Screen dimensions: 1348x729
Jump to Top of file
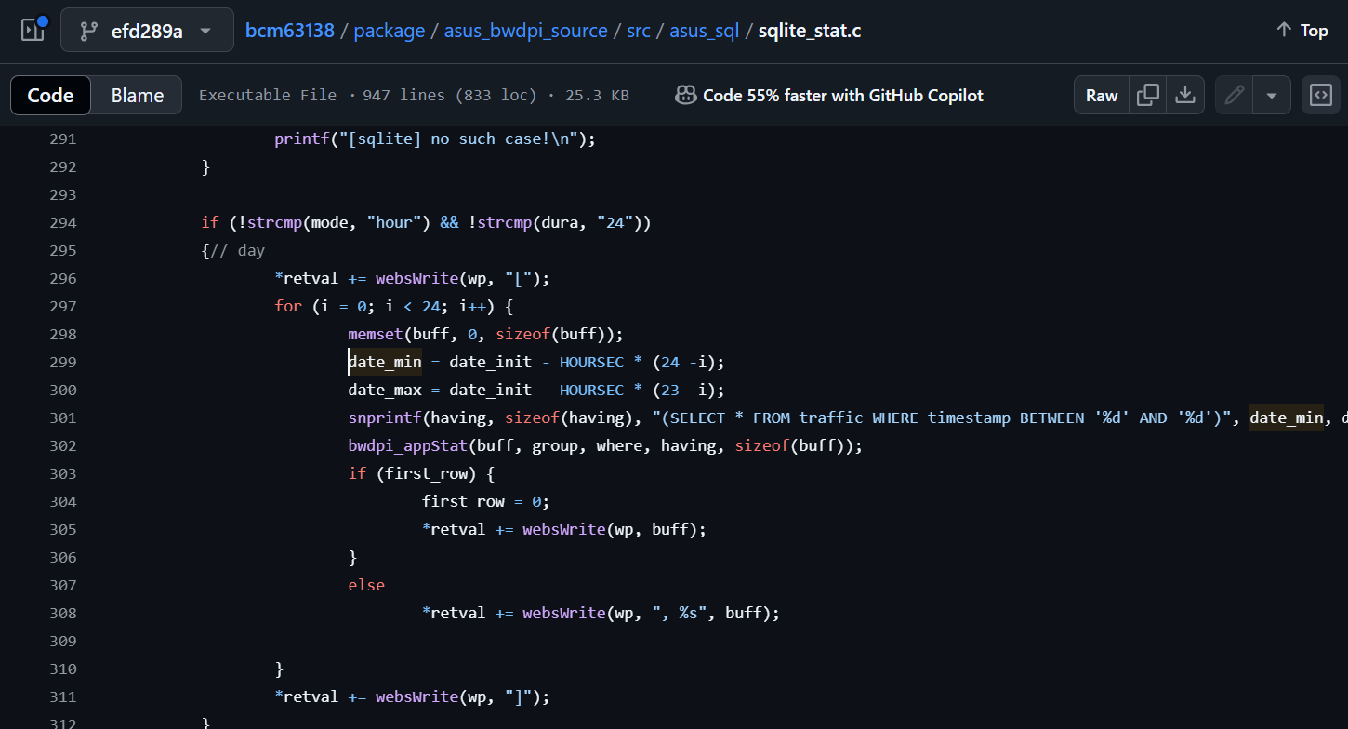[1302, 31]
